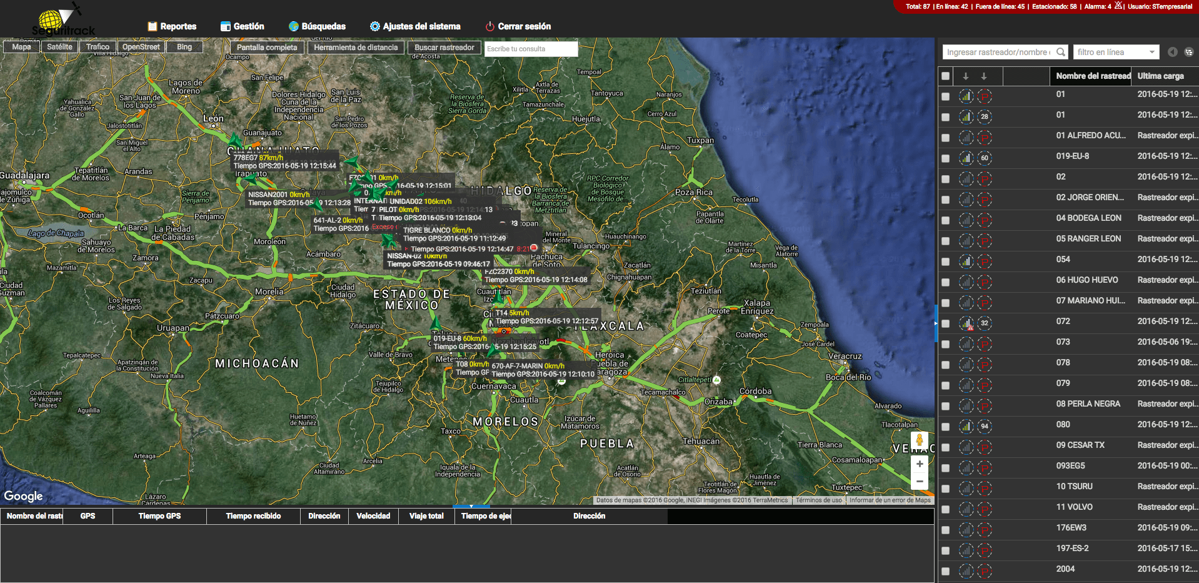Check the box for tracker 02 JORGE ORIEN...
The width and height of the screenshot is (1199, 583).
(x=946, y=200)
